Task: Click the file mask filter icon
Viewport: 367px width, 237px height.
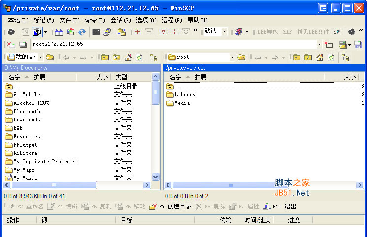Action: click(163, 31)
